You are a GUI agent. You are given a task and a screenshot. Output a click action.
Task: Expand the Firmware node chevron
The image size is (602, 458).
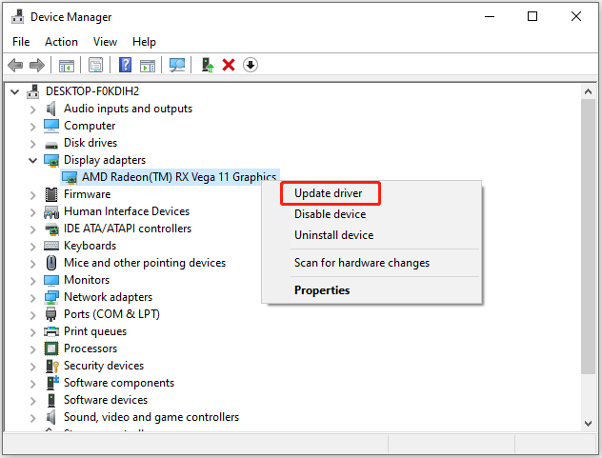33,195
